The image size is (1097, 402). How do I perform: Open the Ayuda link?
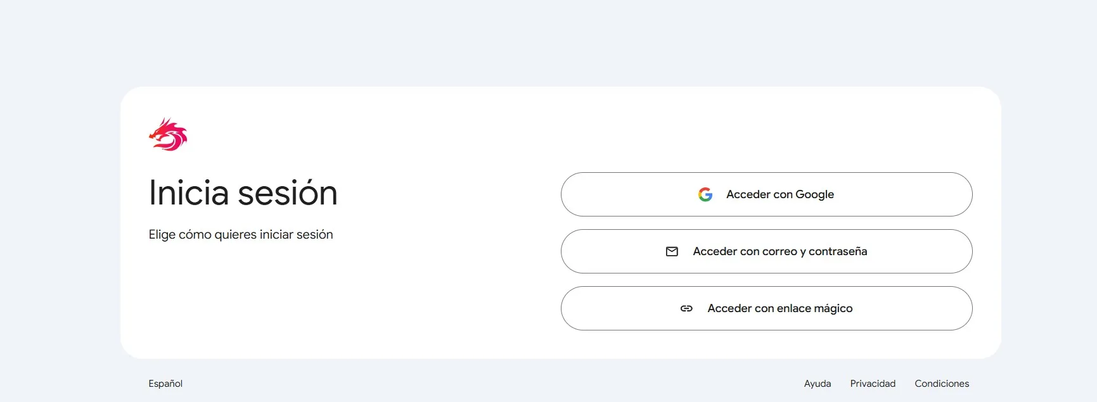(817, 383)
